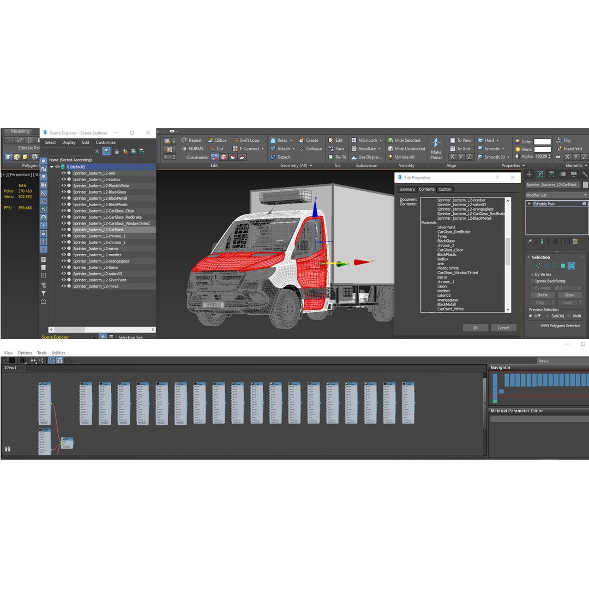The height and width of the screenshot is (589, 589).
Task: Activate the Cut tool
Action: [217, 148]
